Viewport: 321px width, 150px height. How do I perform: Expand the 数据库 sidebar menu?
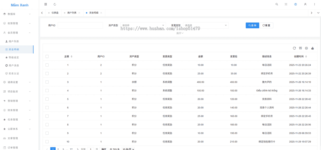[17, 14]
